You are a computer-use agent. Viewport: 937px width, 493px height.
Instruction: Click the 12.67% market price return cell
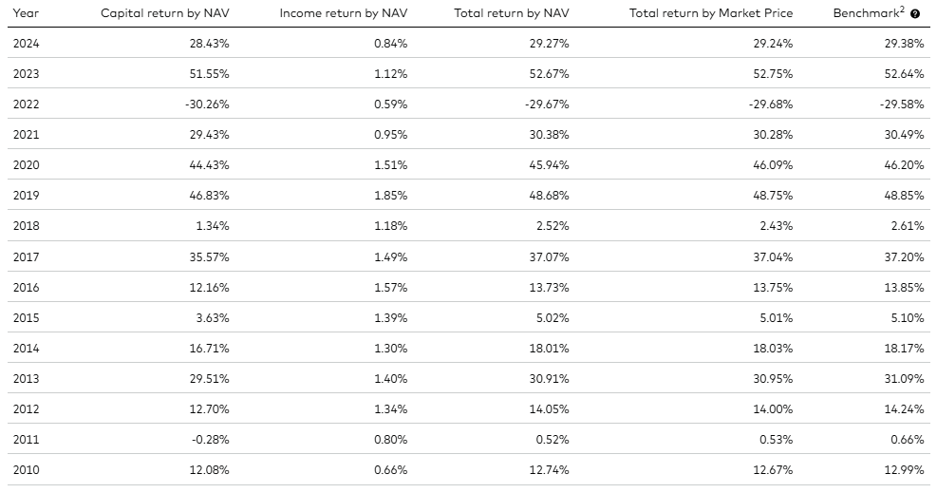tap(775, 469)
